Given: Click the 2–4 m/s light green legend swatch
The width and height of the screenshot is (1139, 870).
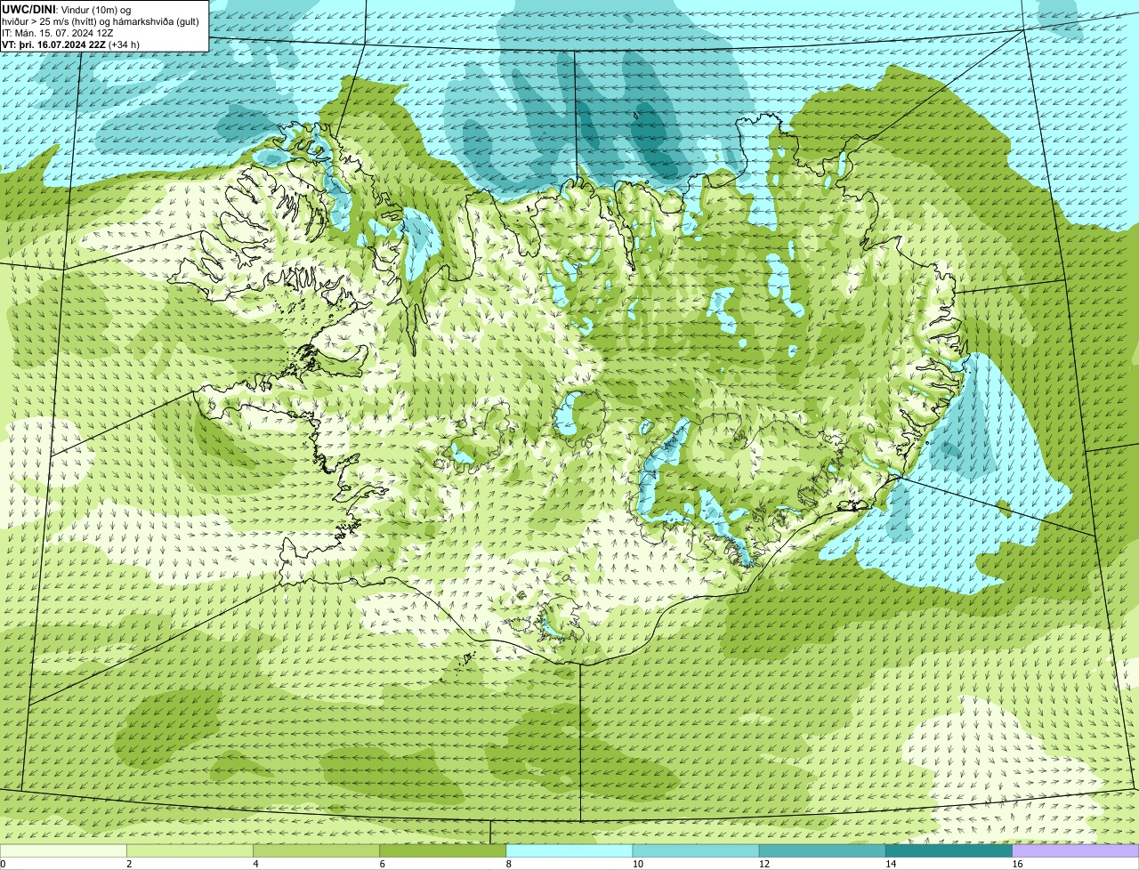Looking at the screenshot, I should 190,850.
